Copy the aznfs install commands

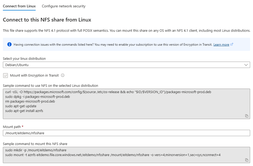click(x=246, y=116)
